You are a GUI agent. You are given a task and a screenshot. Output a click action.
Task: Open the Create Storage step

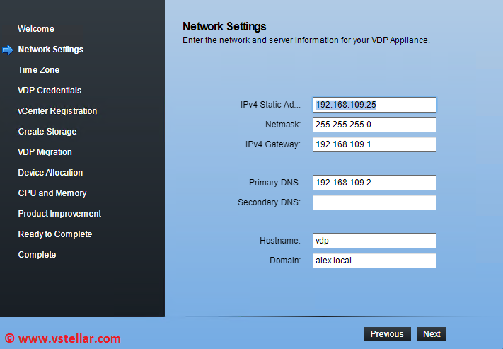pos(47,132)
